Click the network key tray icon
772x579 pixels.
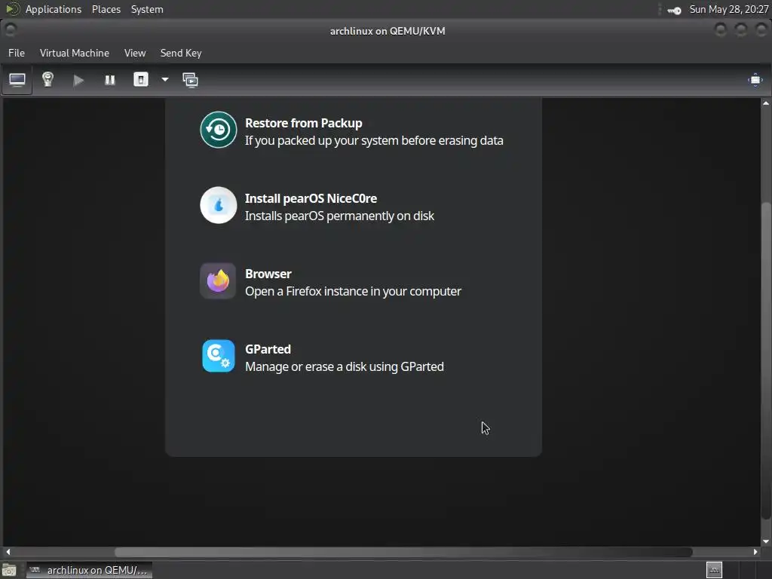(x=674, y=11)
